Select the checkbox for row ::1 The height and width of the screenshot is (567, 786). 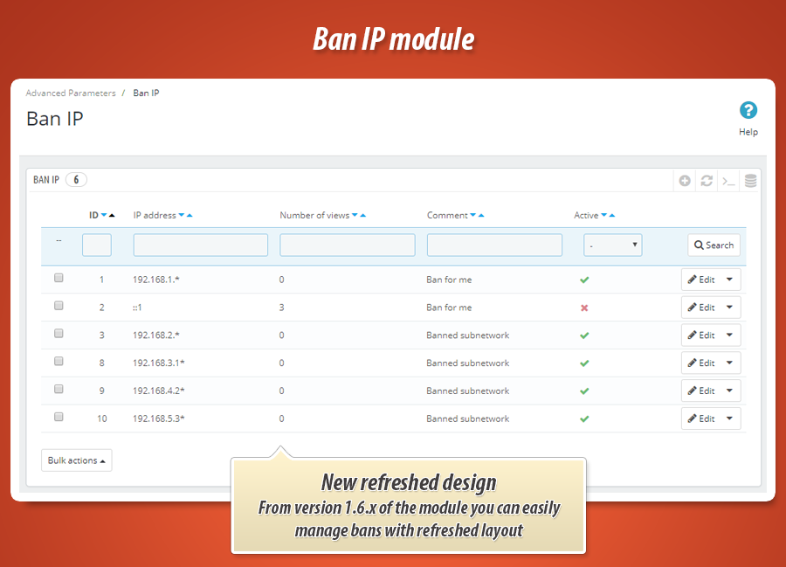coord(59,306)
